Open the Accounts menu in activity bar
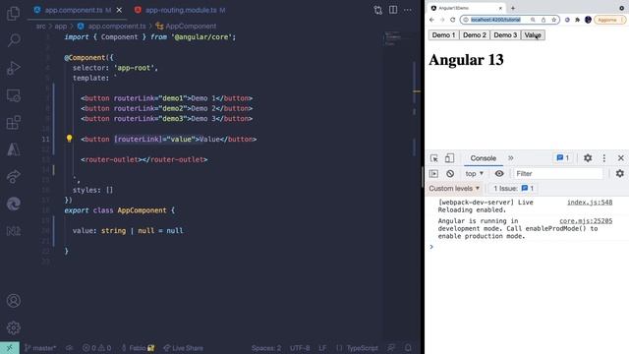This screenshot has height=354, width=629. (13, 301)
